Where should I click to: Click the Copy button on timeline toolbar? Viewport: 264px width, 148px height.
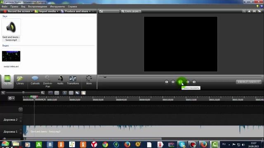pos(77,93)
